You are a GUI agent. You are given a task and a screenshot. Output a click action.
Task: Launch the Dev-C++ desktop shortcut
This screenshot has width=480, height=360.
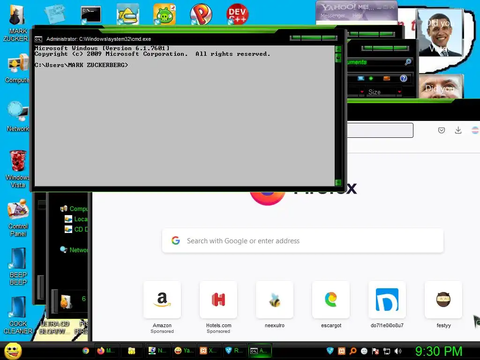click(237, 14)
